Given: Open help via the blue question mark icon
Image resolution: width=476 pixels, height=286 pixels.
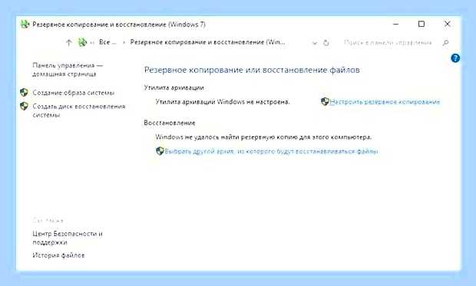Looking at the screenshot, I should coord(455,58).
